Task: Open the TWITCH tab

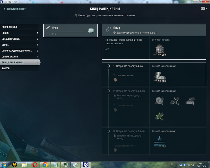Action: point(20,68)
